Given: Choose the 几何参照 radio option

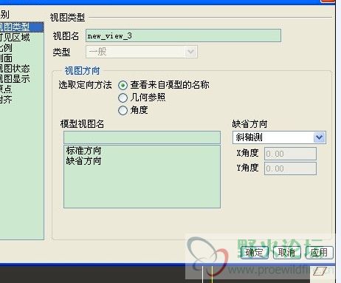Looking at the screenshot, I should [123, 98].
